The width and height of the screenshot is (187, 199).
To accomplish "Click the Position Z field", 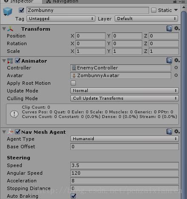I will tap(164, 36).
